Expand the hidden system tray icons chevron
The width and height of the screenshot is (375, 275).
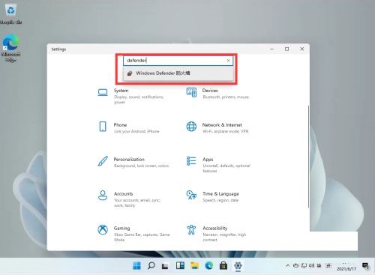(288, 266)
